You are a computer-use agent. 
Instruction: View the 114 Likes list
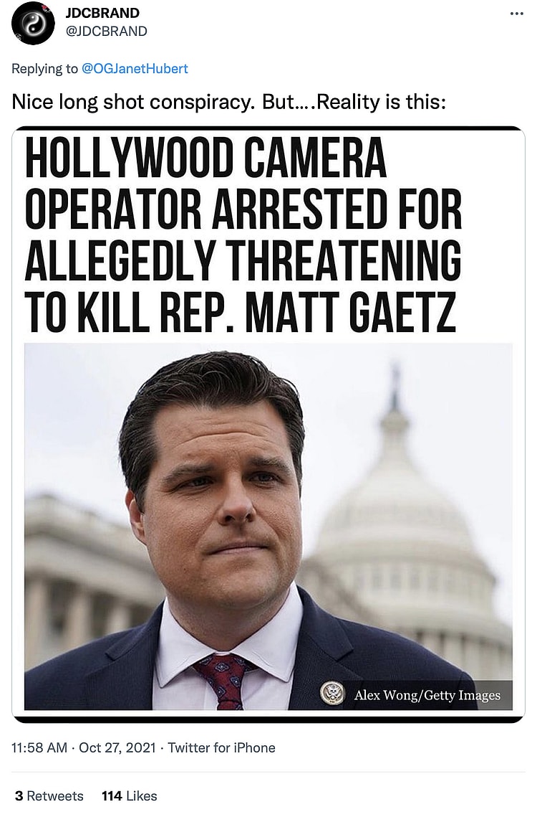point(130,795)
